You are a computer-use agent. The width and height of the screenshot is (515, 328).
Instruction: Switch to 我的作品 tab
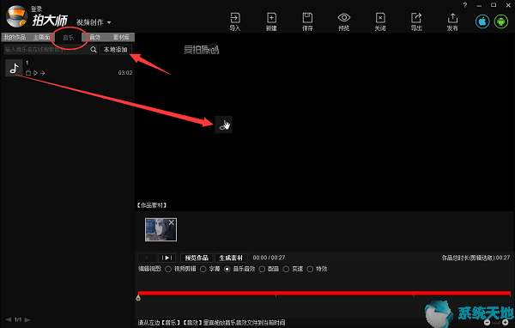pyautogui.click(x=15, y=38)
